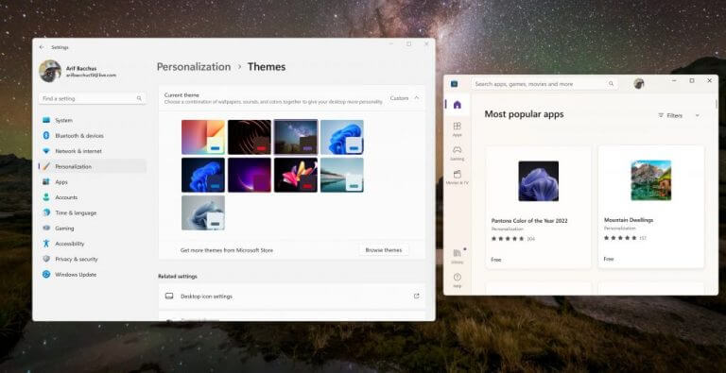Screen dimensions: 726x373
Task: Click the Pantone Color of the Year app image
Action: coord(539,181)
